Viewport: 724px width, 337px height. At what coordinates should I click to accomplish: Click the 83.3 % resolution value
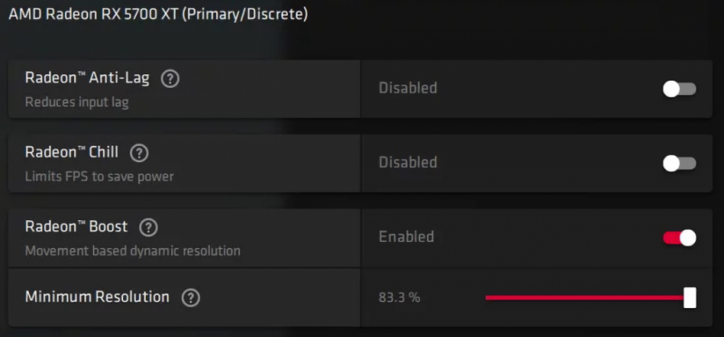399,298
